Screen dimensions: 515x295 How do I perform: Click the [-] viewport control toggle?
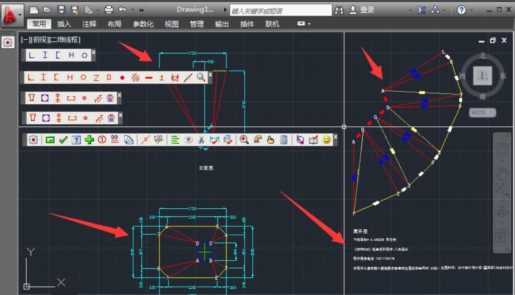(24, 40)
